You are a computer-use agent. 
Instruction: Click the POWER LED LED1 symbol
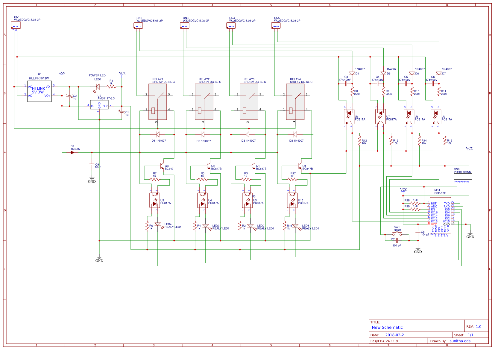98,87
